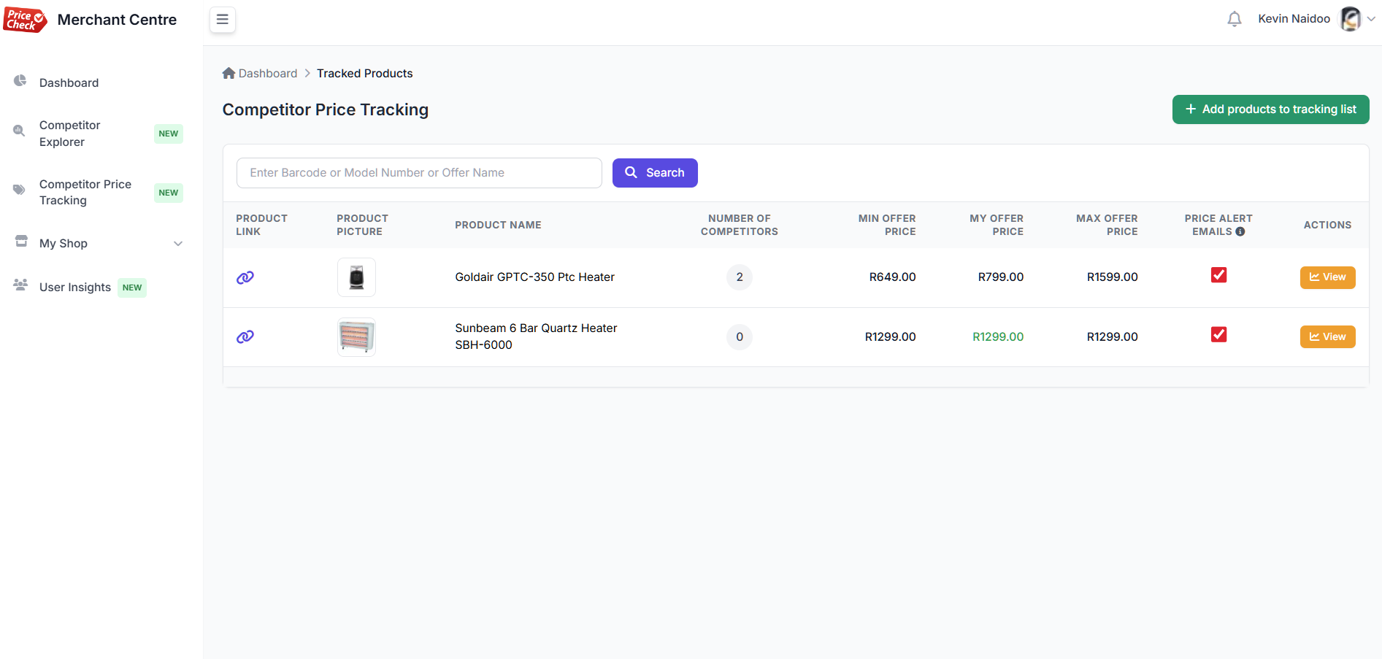Click the Number of Competitors column header
The height and width of the screenshot is (659, 1382).
(x=739, y=225)
